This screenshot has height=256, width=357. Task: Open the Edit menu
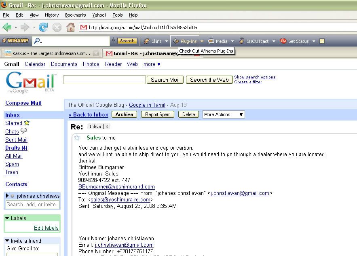point(19,15)
